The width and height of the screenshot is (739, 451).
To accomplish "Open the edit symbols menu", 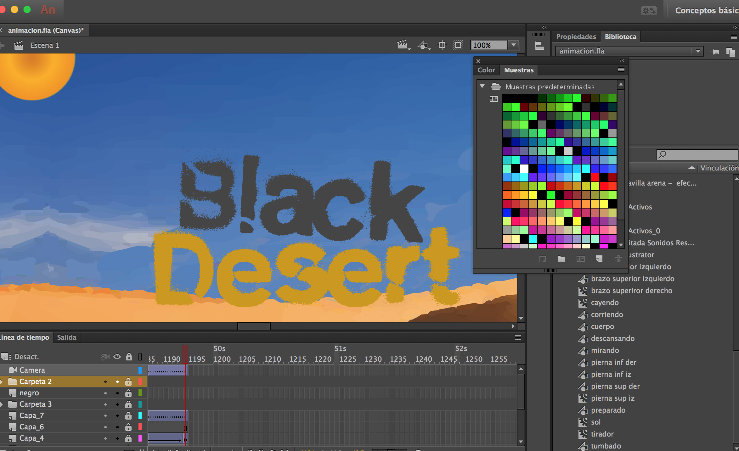I will click(x=424, y=45).
